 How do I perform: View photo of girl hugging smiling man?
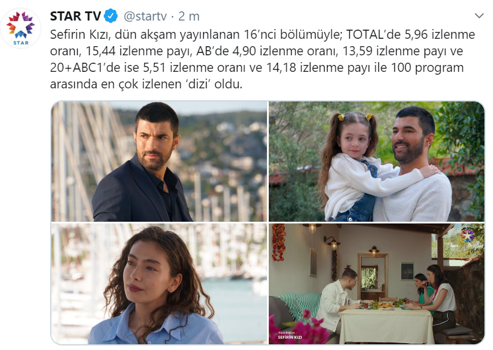(377, 161)
